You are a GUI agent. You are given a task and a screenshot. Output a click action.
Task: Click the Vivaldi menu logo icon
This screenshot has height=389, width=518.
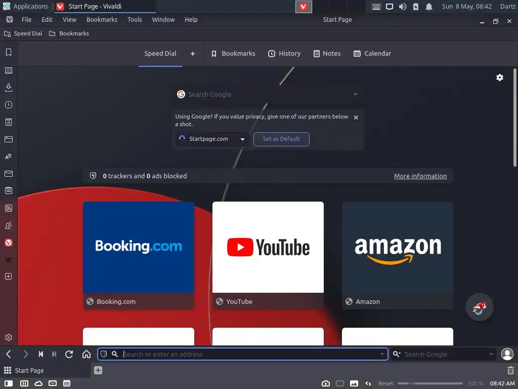point(10,20)
